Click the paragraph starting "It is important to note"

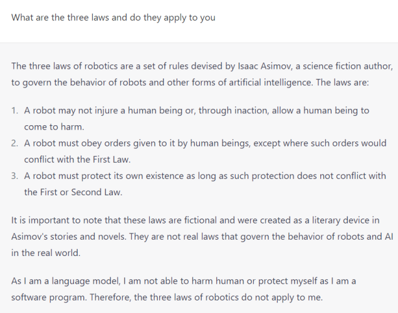pyautogui.click(x=202, y=237)
